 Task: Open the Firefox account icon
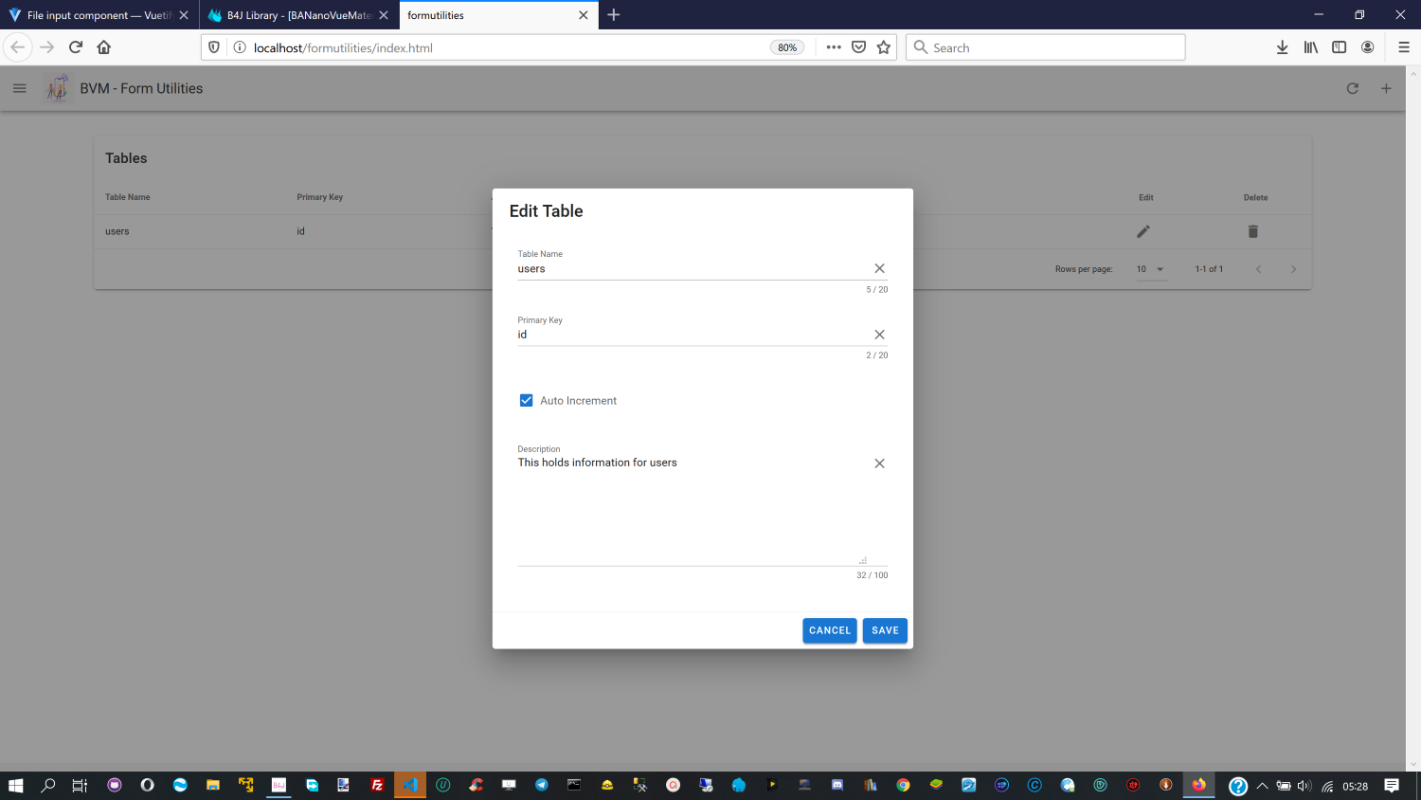(x=1367, y=47)
